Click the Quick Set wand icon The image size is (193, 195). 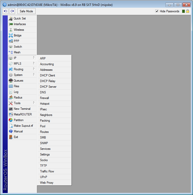[x=11, y=18]
